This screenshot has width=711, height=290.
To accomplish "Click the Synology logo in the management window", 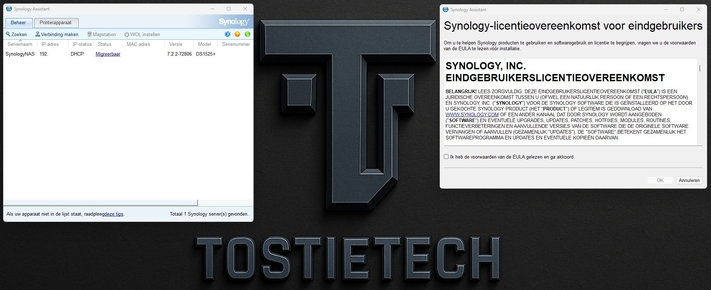I will point(234,22).
